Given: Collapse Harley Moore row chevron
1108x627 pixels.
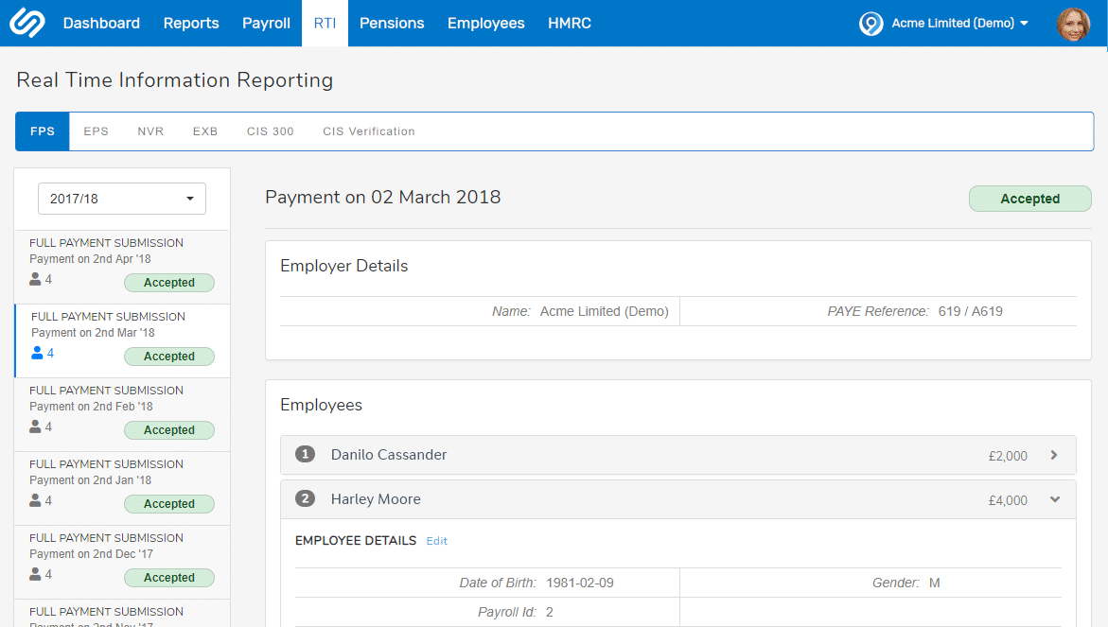Looking at the screenshot, I should point(1055,499).
